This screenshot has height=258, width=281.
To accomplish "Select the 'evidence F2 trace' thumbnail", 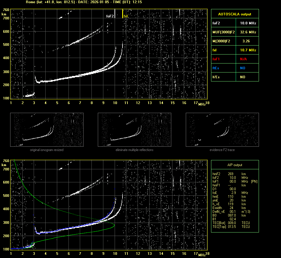I will (222, 129).
